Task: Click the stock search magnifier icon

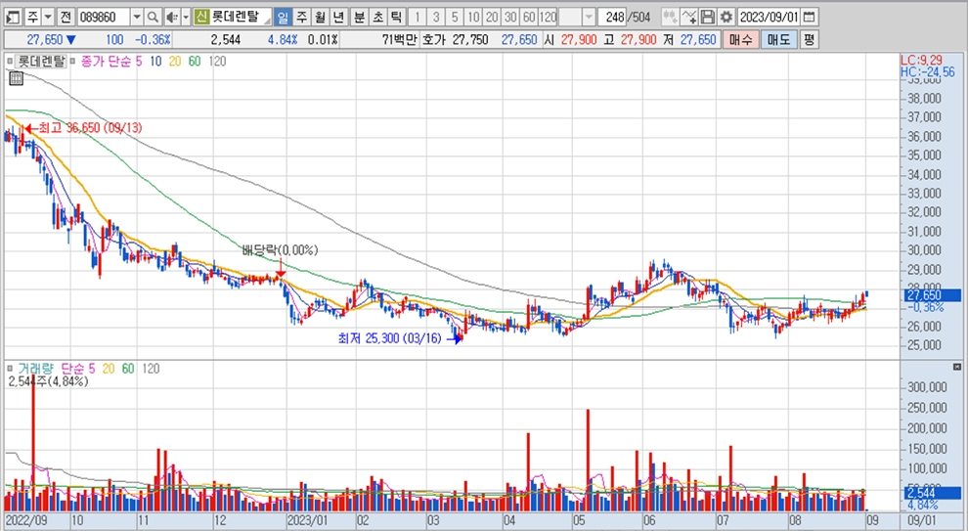Action: coord(153,18)
